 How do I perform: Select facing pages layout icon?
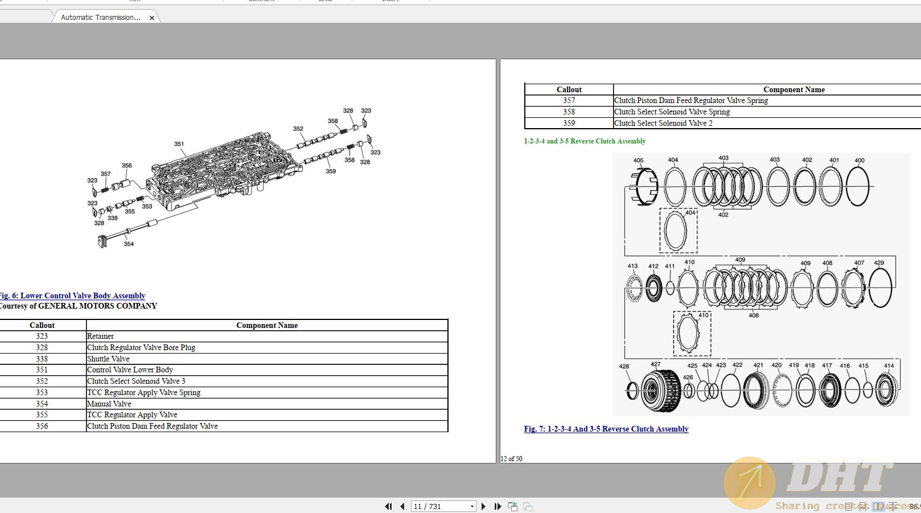878,506
